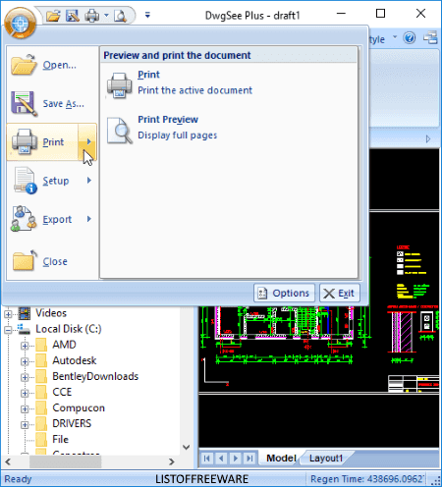
Task: Choose Save As... from the application menu
Action: [52, 104]
